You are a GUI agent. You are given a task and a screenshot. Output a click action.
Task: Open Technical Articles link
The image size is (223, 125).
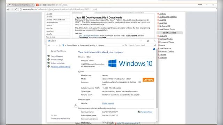pyautogui.click(x=166, y=39)
